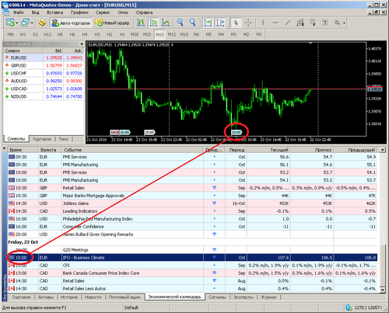389x313 pixels.
Task: Open the dropdown arrow beside new chart icon
Action: point(17,23)
